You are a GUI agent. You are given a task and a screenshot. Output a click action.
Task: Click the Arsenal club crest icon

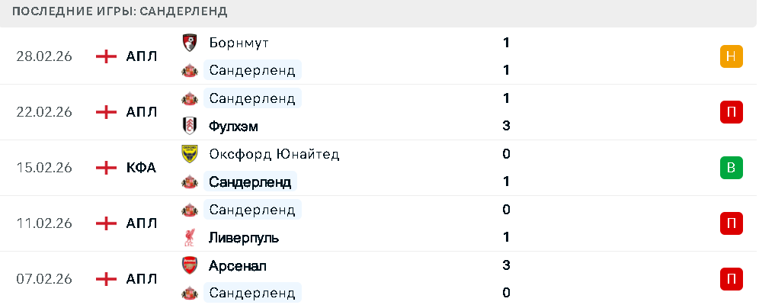coord(189,265)
